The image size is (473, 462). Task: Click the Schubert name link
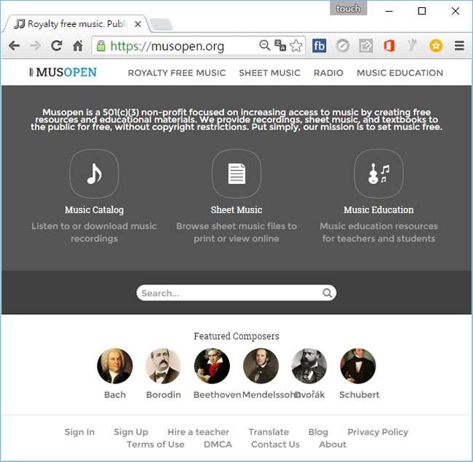tap(359, 395)
